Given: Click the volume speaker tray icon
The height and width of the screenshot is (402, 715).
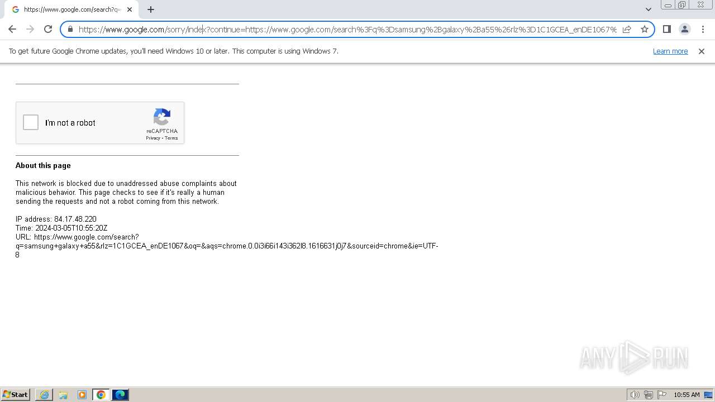Looking at the screenshot, I should coord(635,395).
